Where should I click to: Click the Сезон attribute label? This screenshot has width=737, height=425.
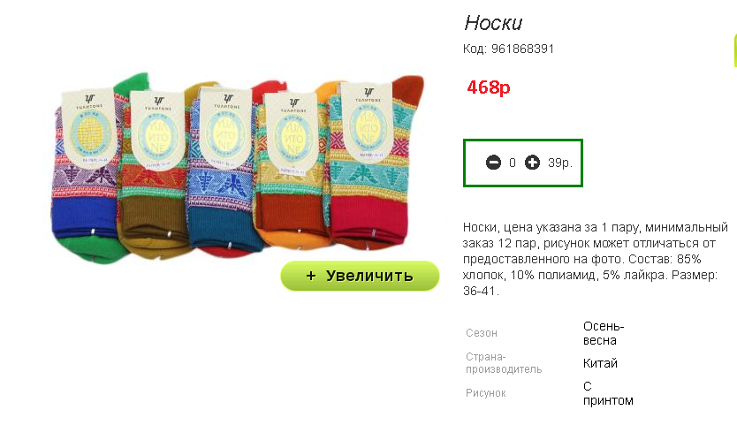(482, 333)
